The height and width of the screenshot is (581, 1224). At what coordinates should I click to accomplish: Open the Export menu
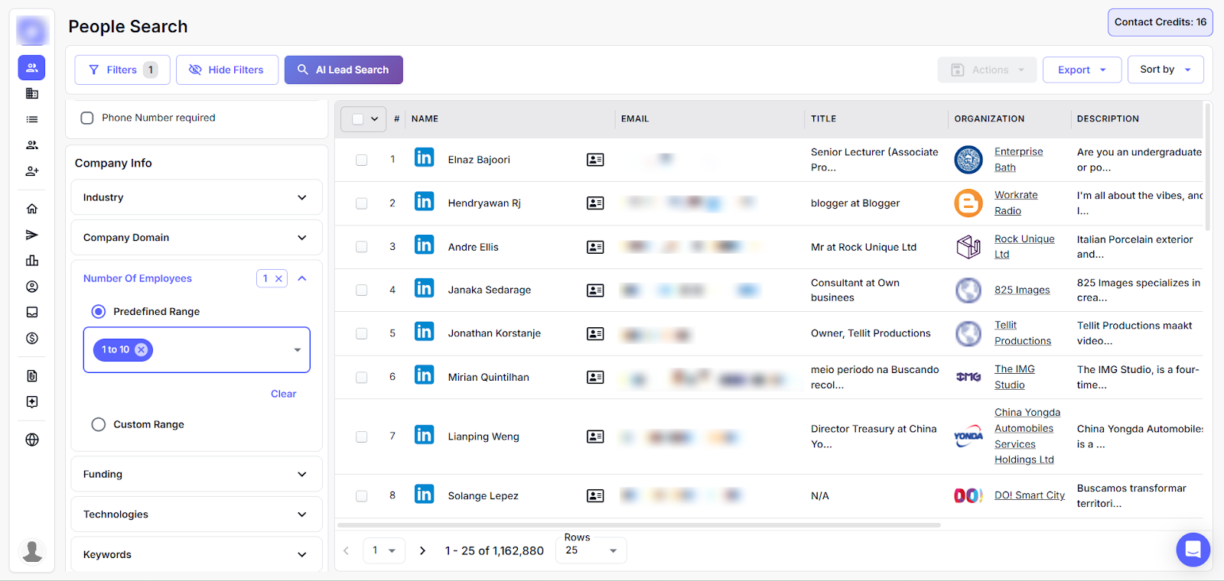(1081, 70)
